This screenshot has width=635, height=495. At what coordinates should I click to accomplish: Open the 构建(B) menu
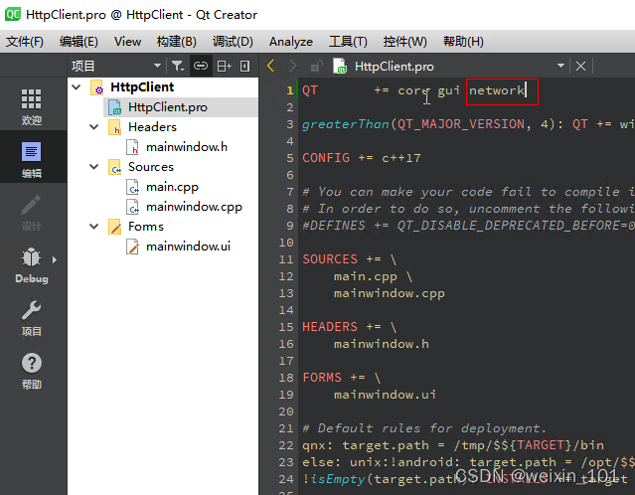pyautogui.click(x=177, y=42)
